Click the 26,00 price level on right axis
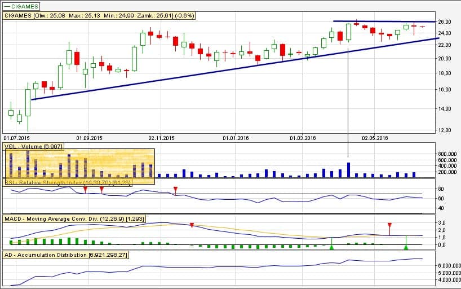The height and width of the screenshot is (289, 461). coord(445,22)
